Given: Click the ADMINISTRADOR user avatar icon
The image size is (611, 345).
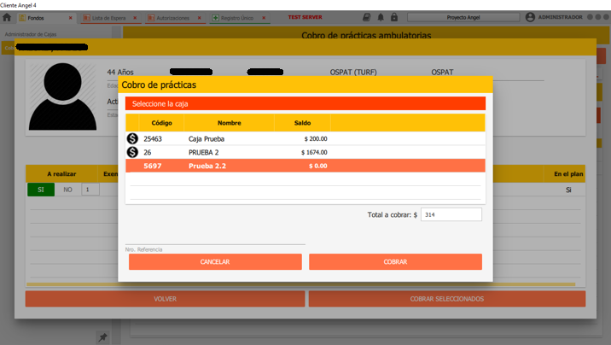Looking at the screenshot, I should pyautogui.click(x=530, y=17).
